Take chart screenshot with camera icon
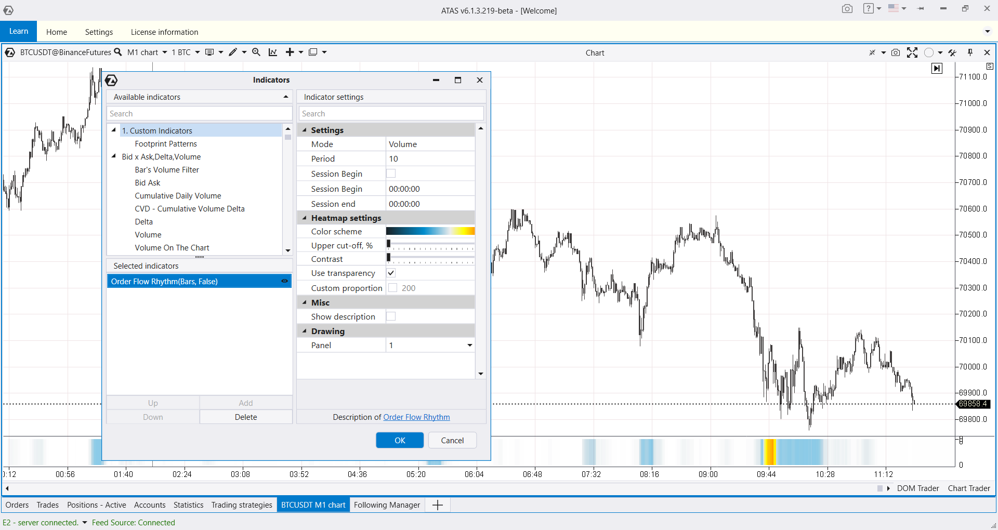This screenshot has width=998, height=530. pyautogui.click(x=896, y=52)
